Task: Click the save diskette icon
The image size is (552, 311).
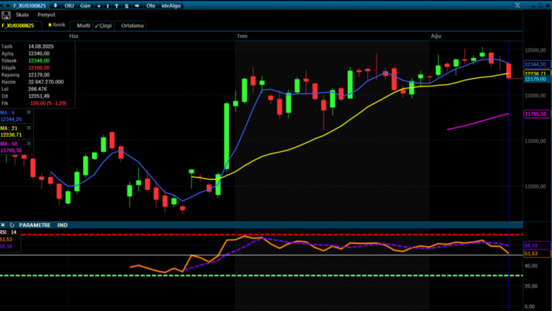Action: pyautogui.click(x=7, y=14)
